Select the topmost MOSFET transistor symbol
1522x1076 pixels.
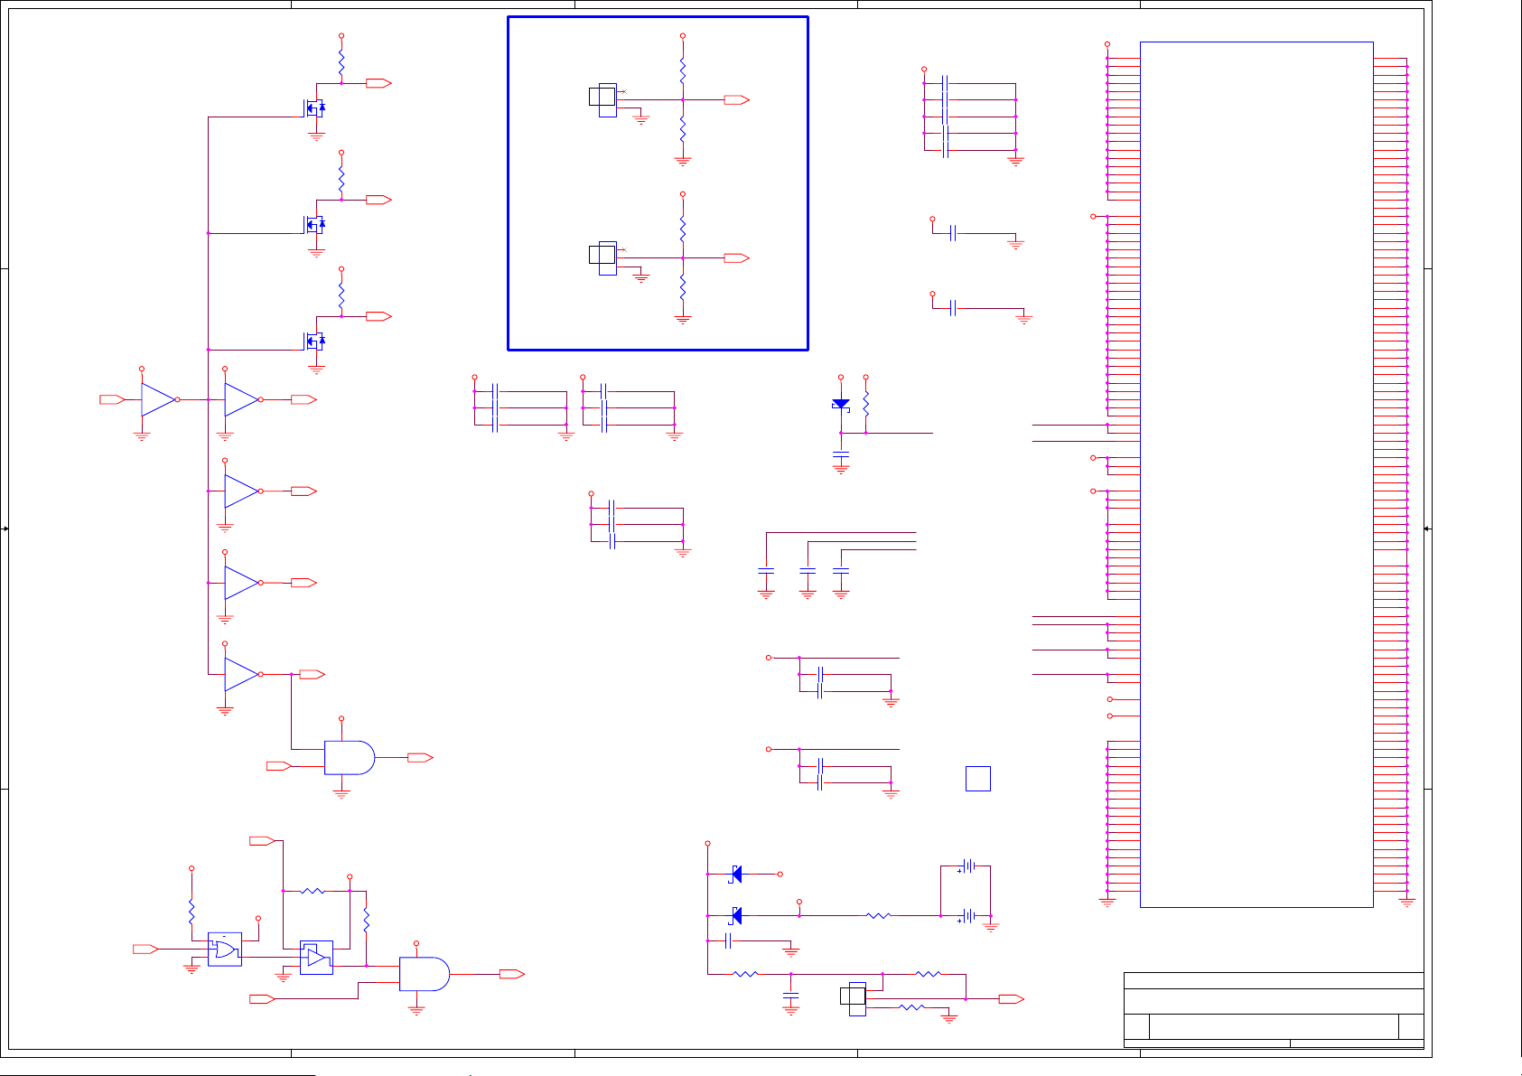tap(314, 108)
